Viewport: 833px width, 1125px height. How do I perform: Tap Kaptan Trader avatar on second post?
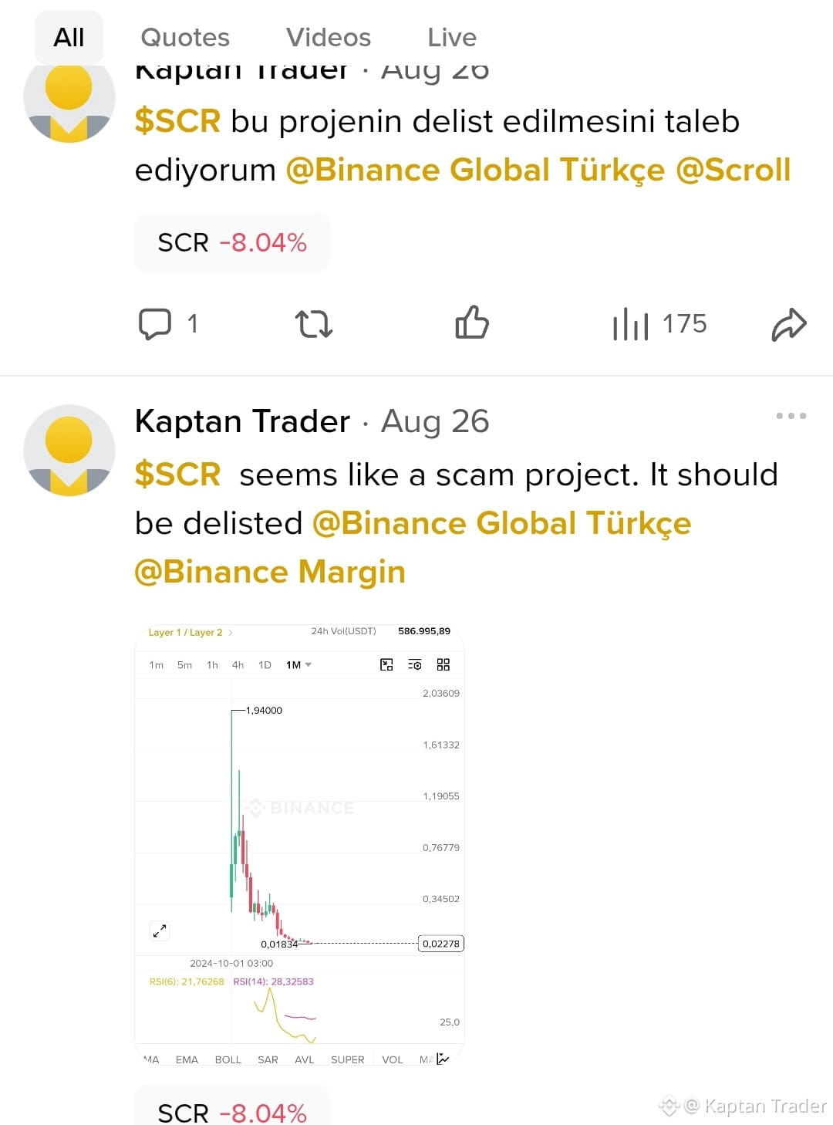(x=69, y=450)
